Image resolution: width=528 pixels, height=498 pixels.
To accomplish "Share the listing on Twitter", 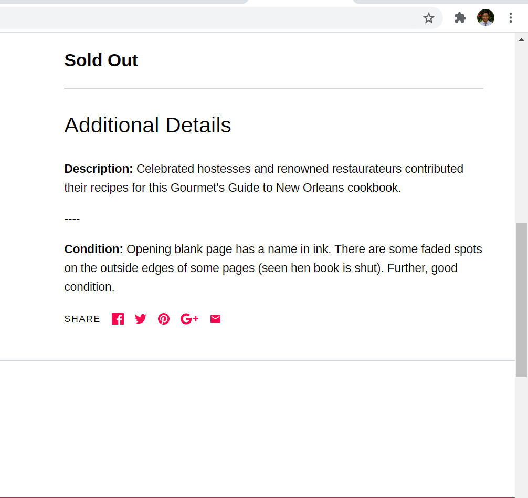I will pyautogui.click(x=141, y=319).
